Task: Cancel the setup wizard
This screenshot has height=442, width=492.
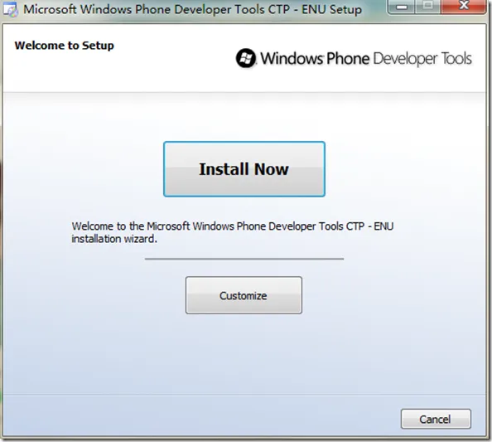Action: pyautogui.click(x=436, y=419)
